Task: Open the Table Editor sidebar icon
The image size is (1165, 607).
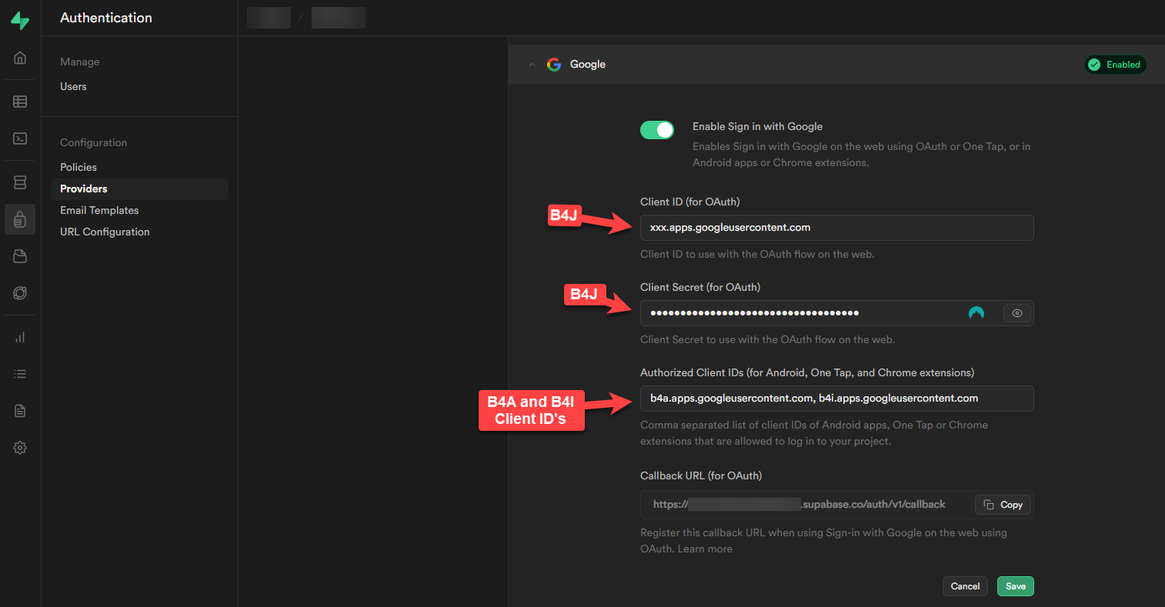Action: pos(19,101)
